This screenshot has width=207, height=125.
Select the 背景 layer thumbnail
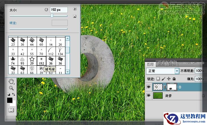tap(158, 96)
